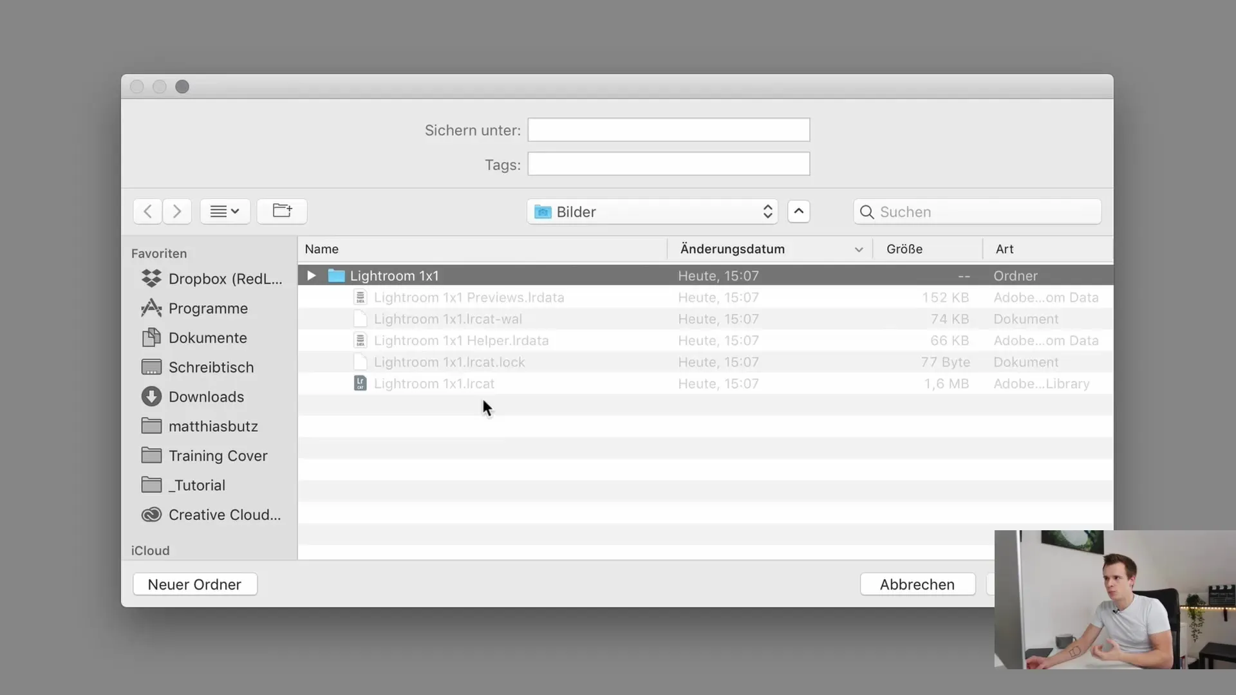Image resolution: width=1236 pixels, height=695 pixels.
Task: Toggle column sort by Änderungsdatum
Action: (768, 248)
